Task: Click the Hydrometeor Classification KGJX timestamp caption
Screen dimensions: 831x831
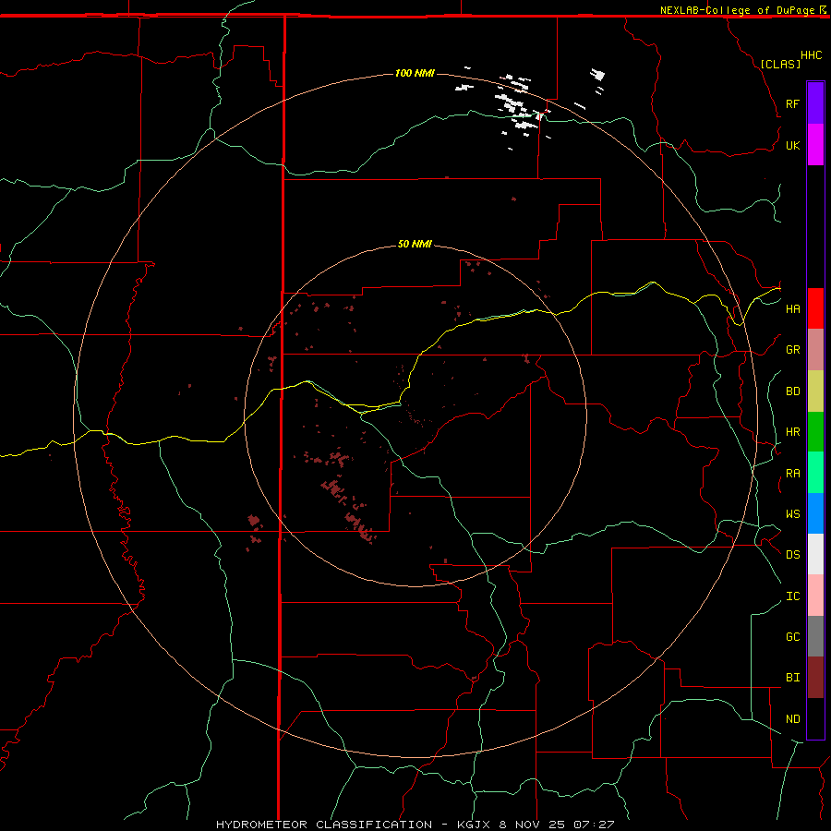Action: [x=415, y=825]
